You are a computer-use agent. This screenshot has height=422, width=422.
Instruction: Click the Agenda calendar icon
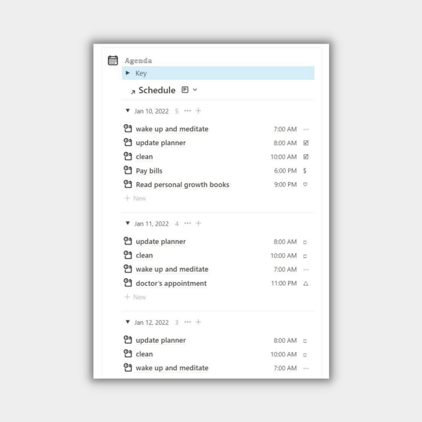pyautogui.click(x=113, y=60)
